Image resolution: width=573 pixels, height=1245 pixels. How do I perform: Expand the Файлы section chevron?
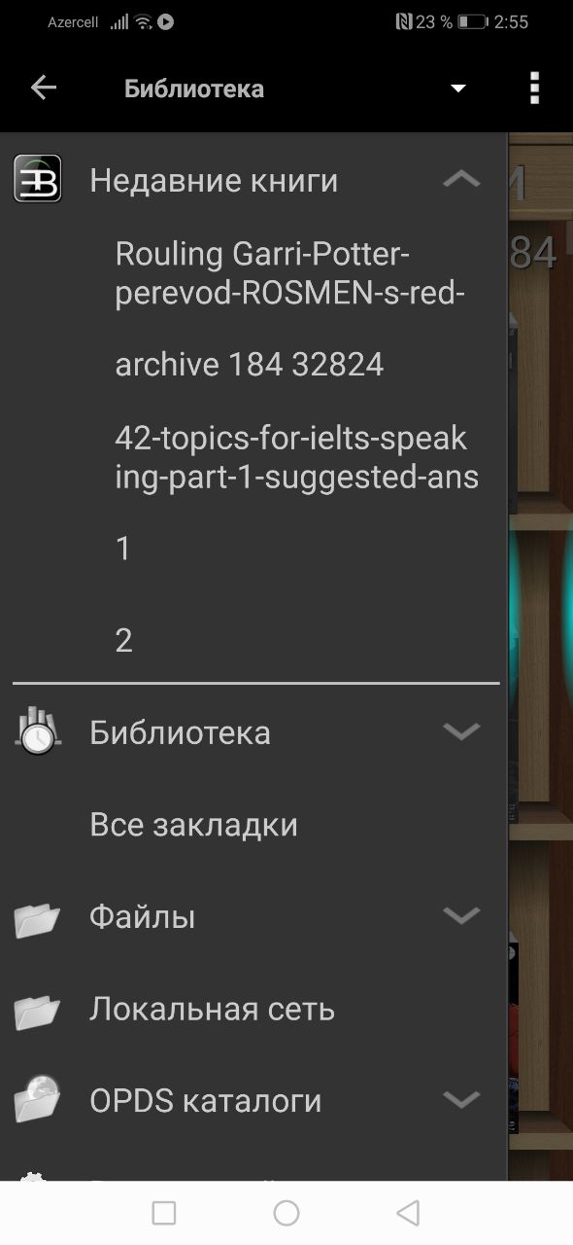(x=461, y=915)
